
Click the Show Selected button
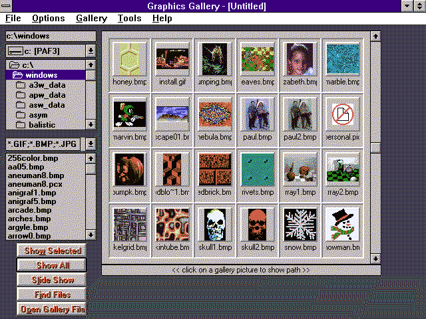click(x=53, y=251)
